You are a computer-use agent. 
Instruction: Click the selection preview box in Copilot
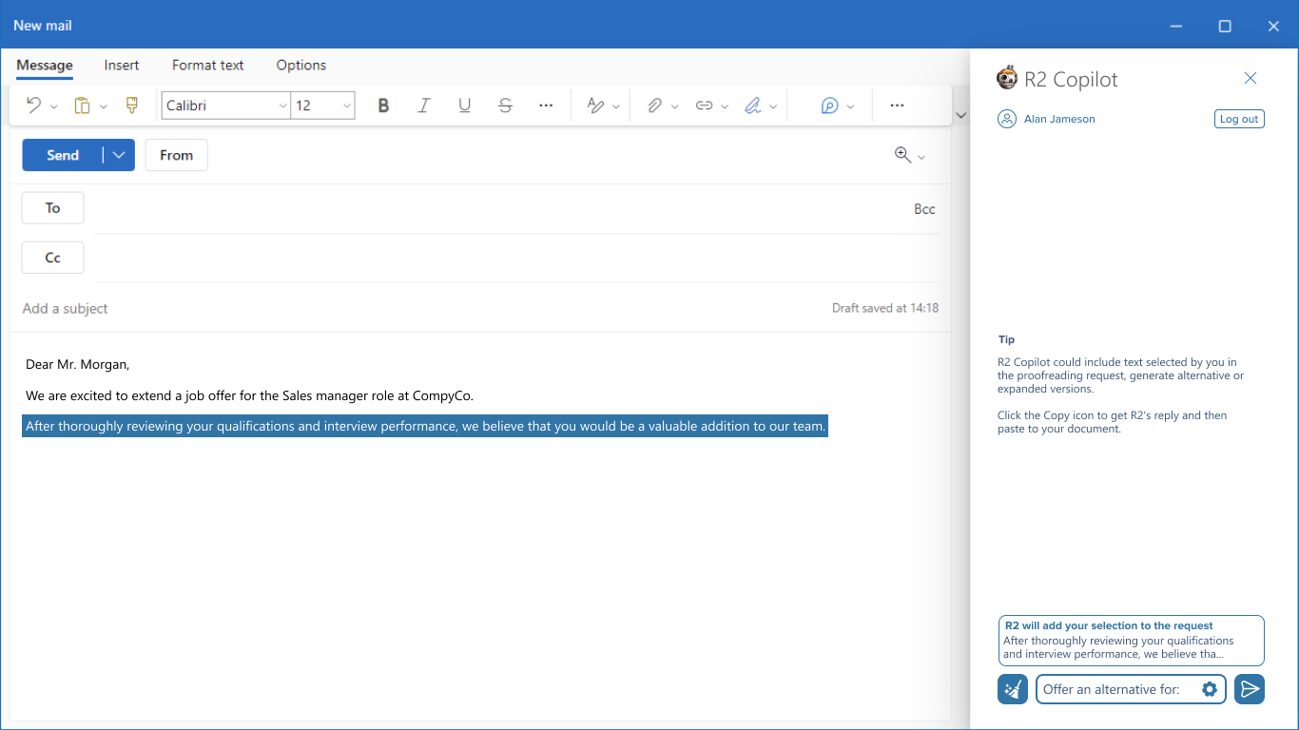1131,641
